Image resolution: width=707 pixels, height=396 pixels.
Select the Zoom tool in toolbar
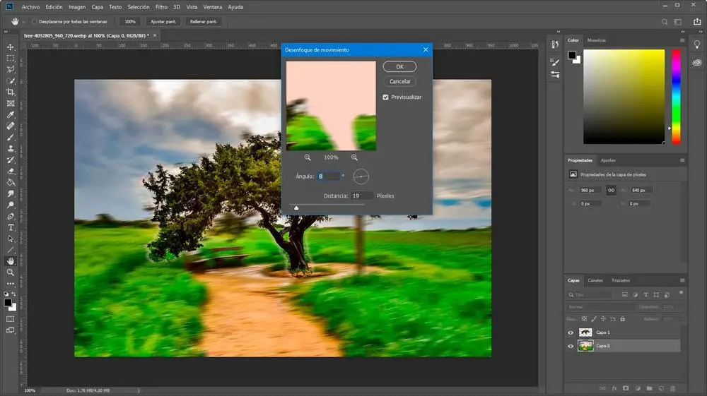[x=11, y=272]
